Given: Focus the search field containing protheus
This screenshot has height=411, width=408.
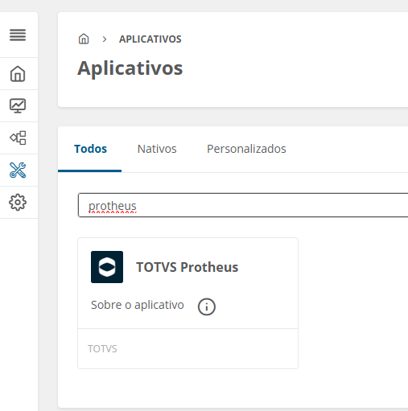Looking at the screenshot, I should pyautogui.click(x=243, y=205).
